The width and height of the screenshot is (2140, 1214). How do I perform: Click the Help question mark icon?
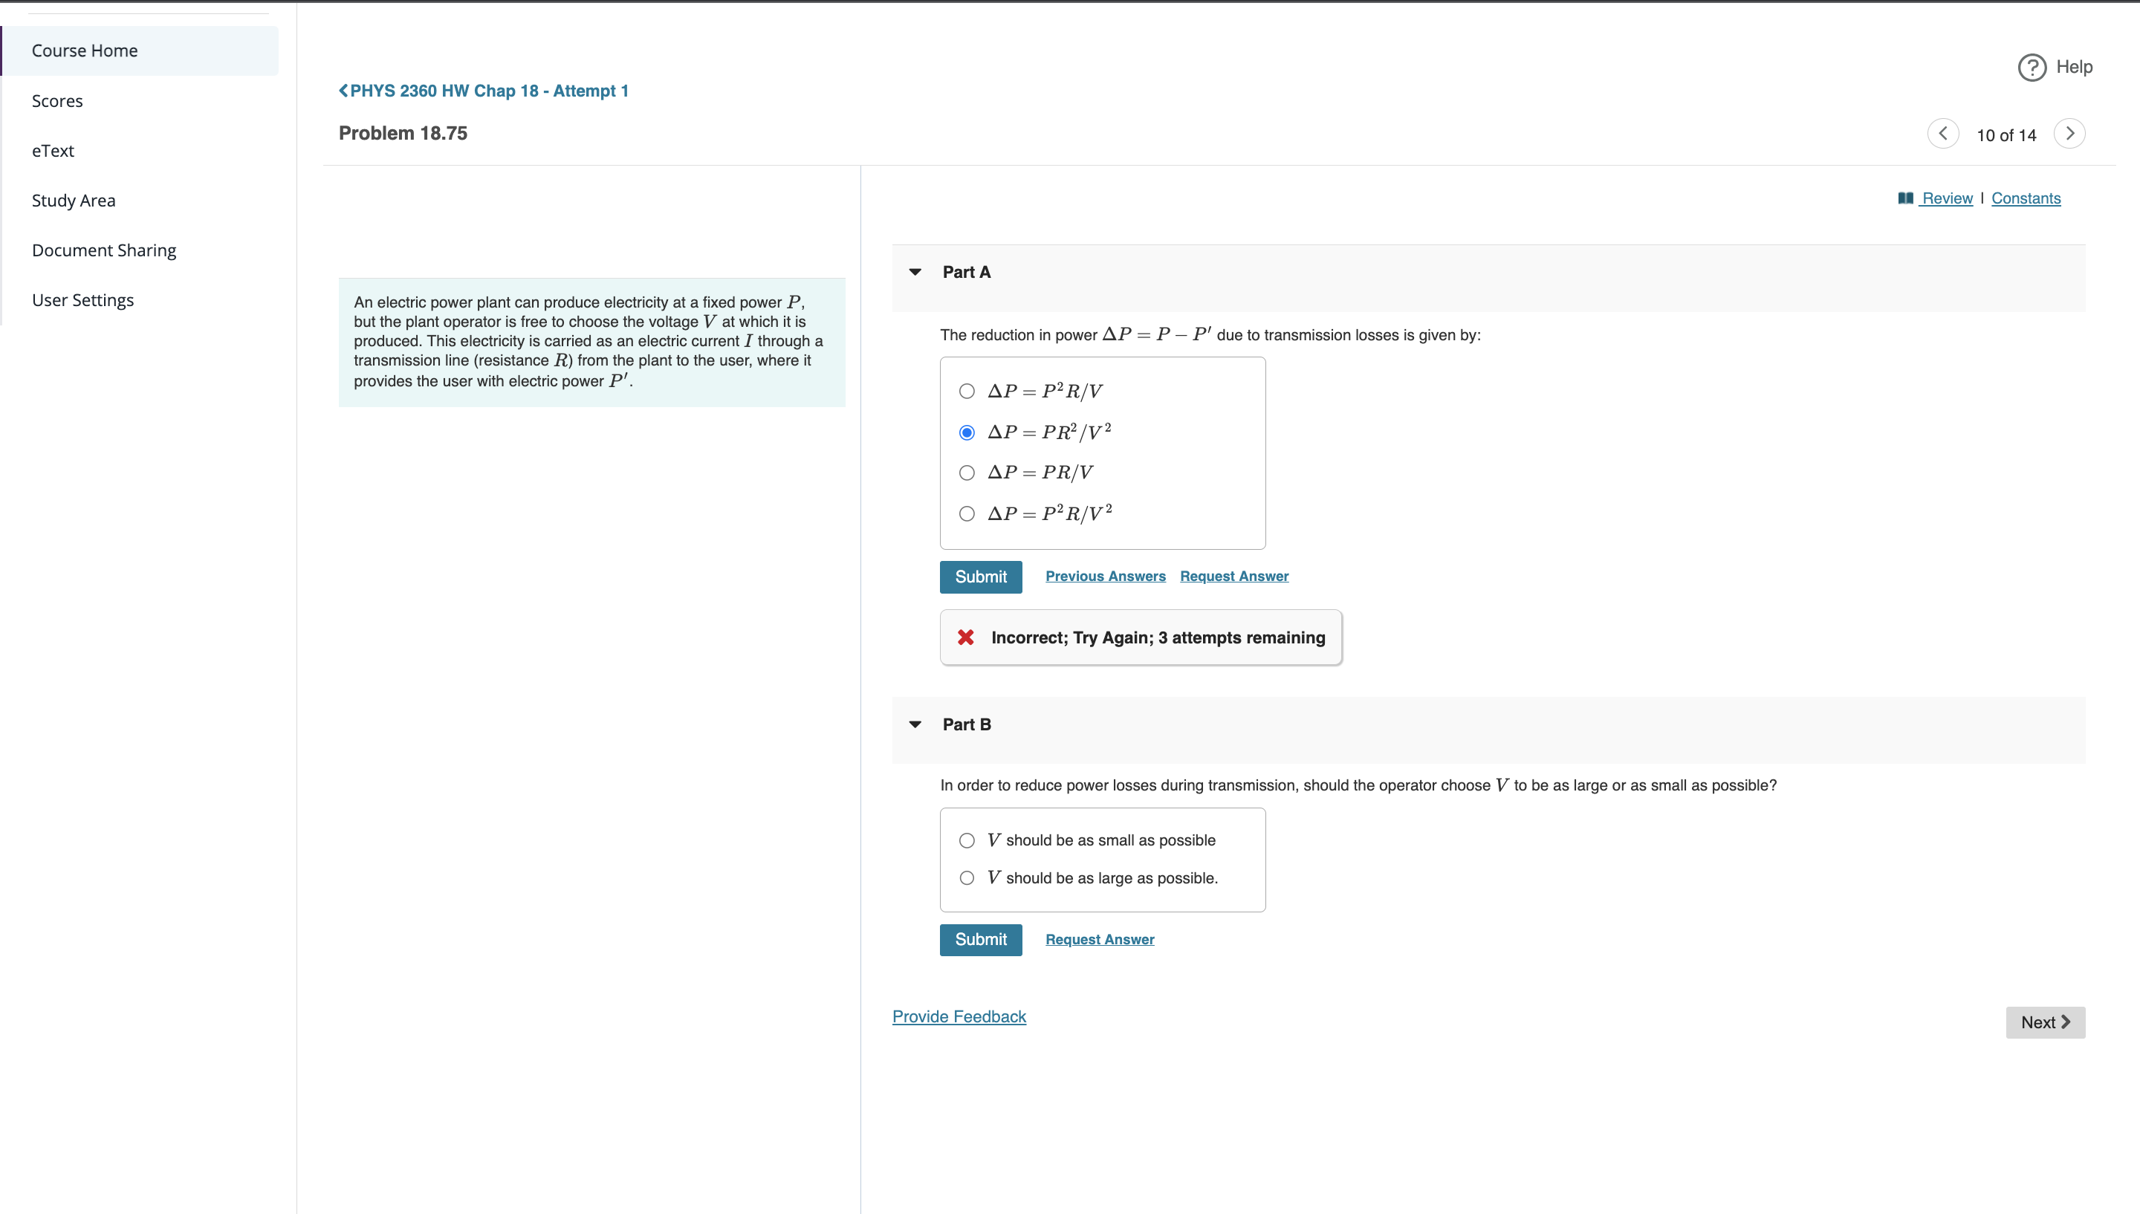(2030, 67)
